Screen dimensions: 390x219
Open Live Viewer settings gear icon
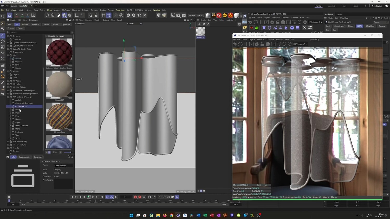257,44
